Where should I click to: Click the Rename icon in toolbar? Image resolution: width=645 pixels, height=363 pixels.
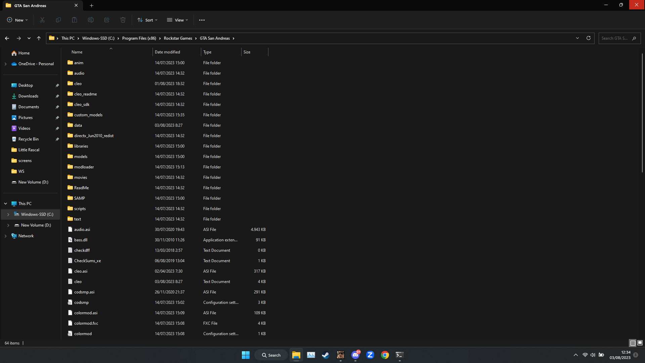point(91,20)
